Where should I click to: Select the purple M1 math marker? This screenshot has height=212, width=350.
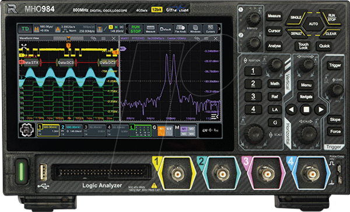tap(123, 48)
